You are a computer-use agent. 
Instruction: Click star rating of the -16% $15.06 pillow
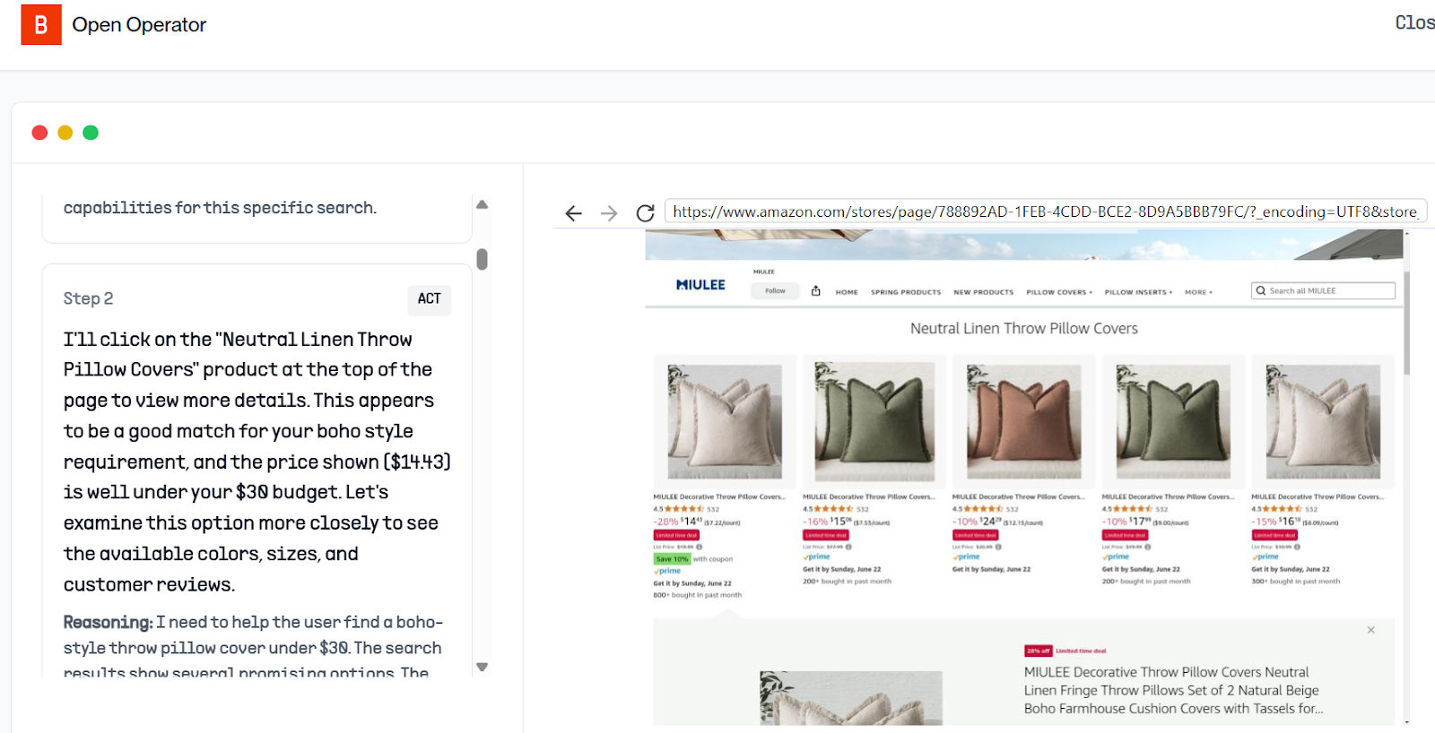834,509
